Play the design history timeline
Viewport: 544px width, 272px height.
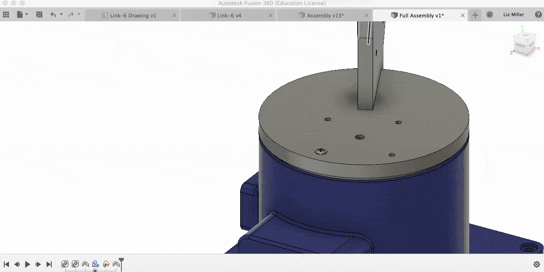coord(27,264)
